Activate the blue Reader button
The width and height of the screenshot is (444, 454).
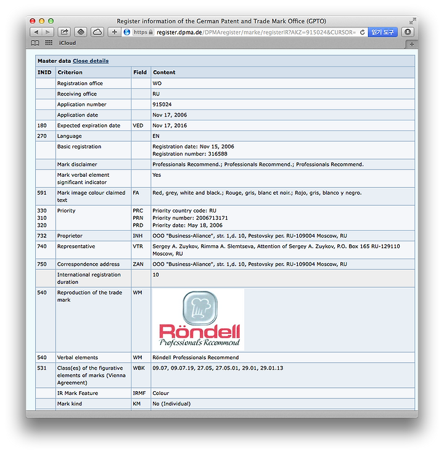pyautogui.click(x=382, y=32)
